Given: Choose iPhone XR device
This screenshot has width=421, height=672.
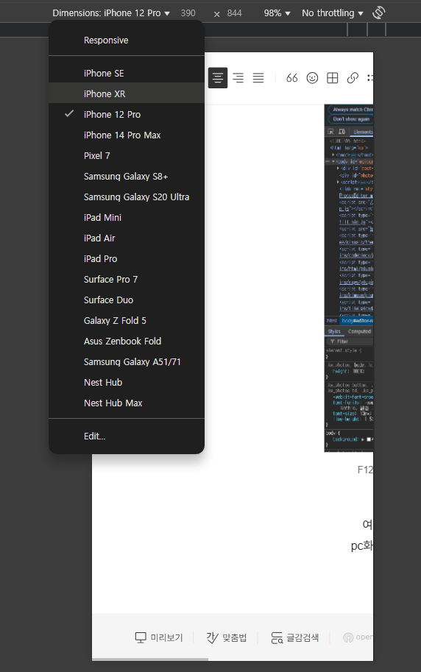Looking at the screenshot, I should pyautogui.click(x=127, y=94).
